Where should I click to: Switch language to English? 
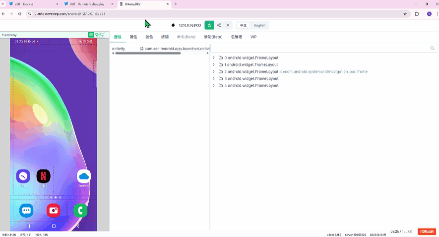259,25
